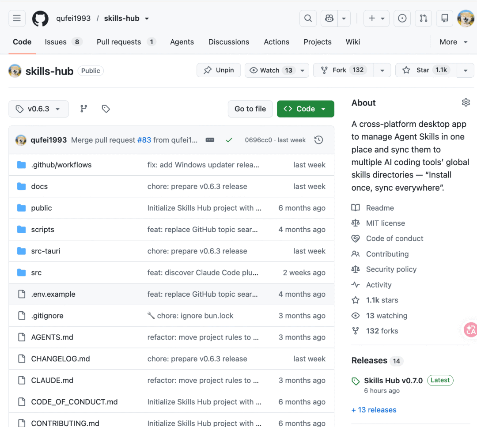The image size is (477, 427).
Task: Open the scripts folder
Action: click(42, 230)
